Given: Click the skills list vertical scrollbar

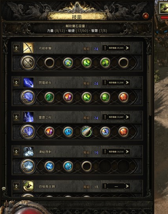Looking at the screenshot, I should (x=150, y=85).
